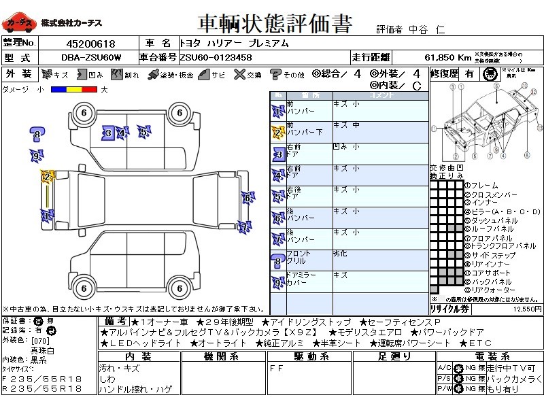The height and width of the screenshot is (408, 544).
Task: Click the model code DBA-ZSU60W
Action: (x=92, y=58)
